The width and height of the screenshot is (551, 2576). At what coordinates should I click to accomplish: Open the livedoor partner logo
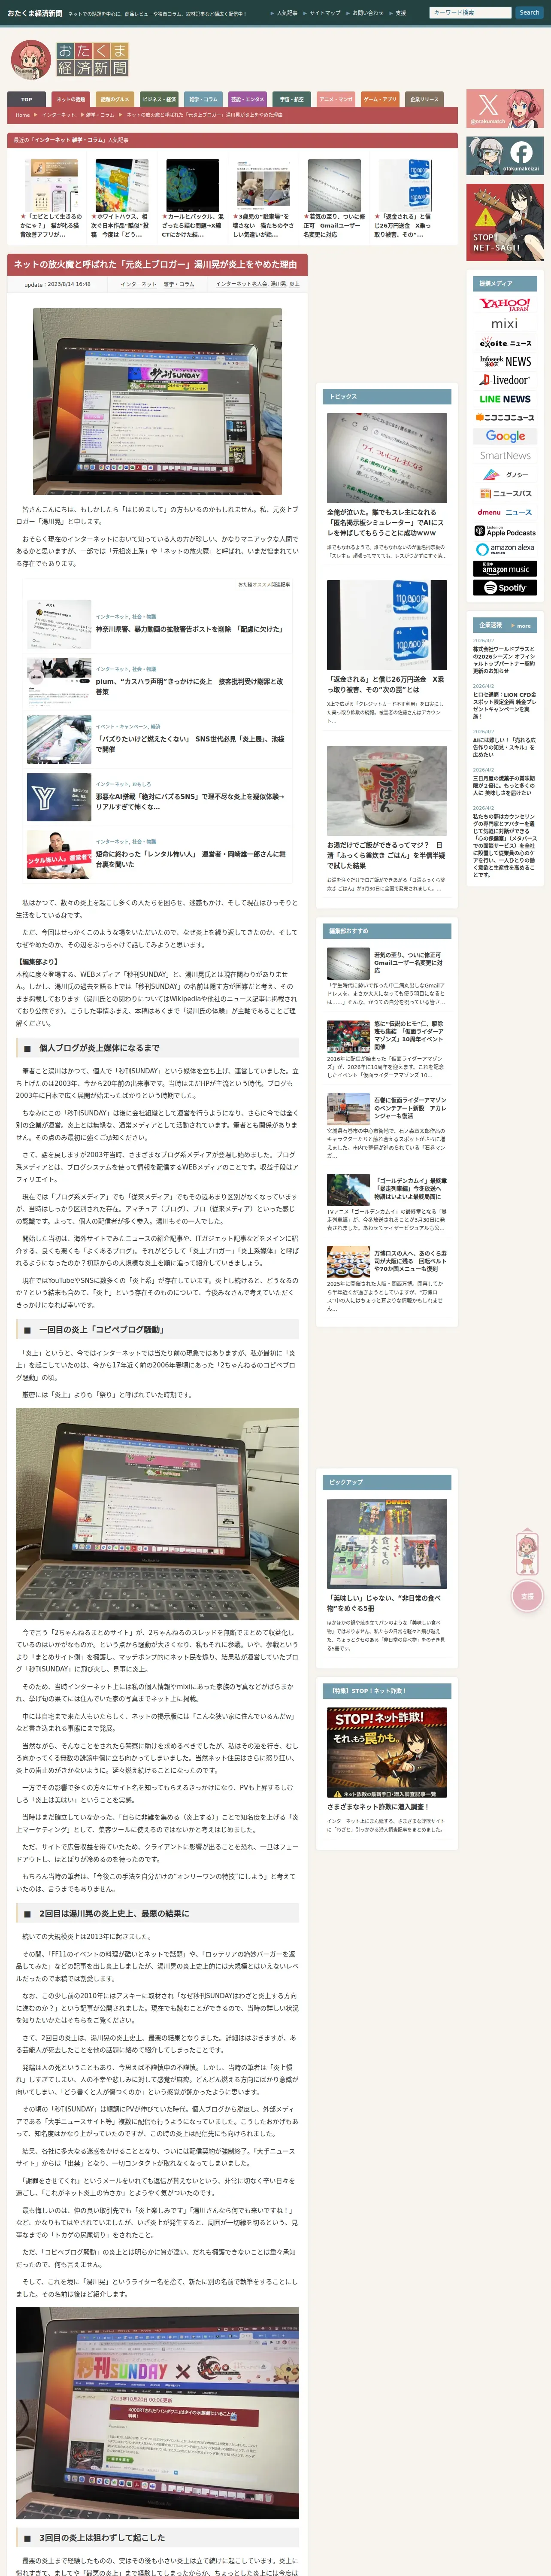point(505,380)
